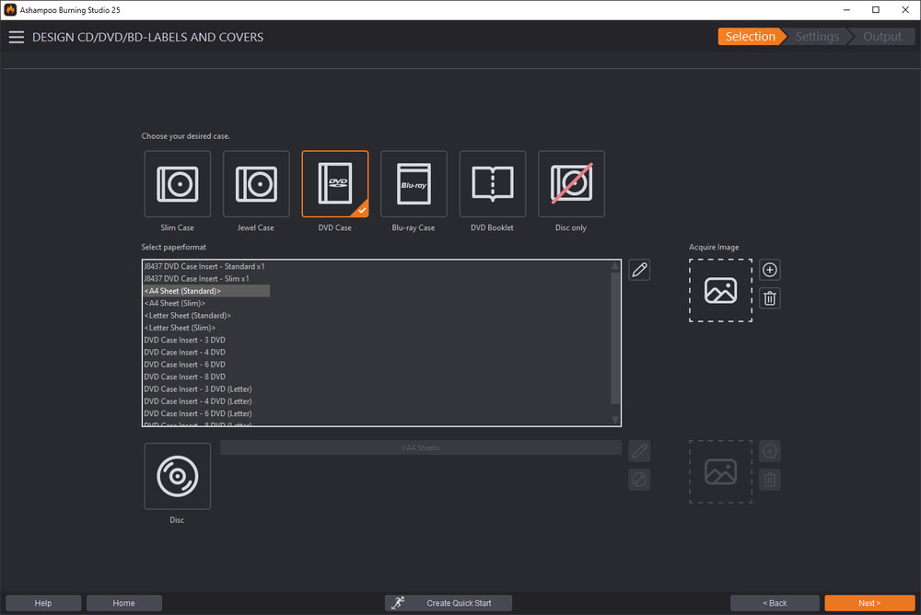Screen dimensions: 921x615
Task: Go to the Output step tab
Action: [x=882, y=37]
